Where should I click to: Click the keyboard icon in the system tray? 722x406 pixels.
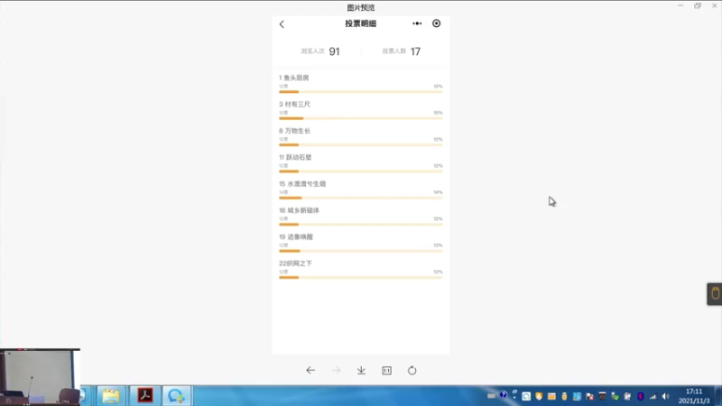(x=491, y=396)
